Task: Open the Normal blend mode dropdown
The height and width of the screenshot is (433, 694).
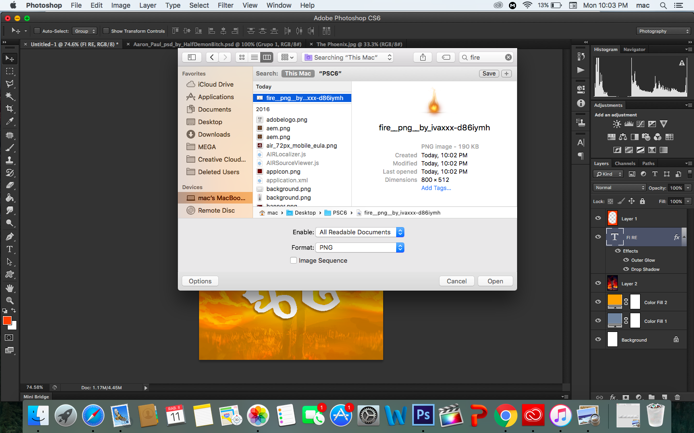Action: [619, 188]
